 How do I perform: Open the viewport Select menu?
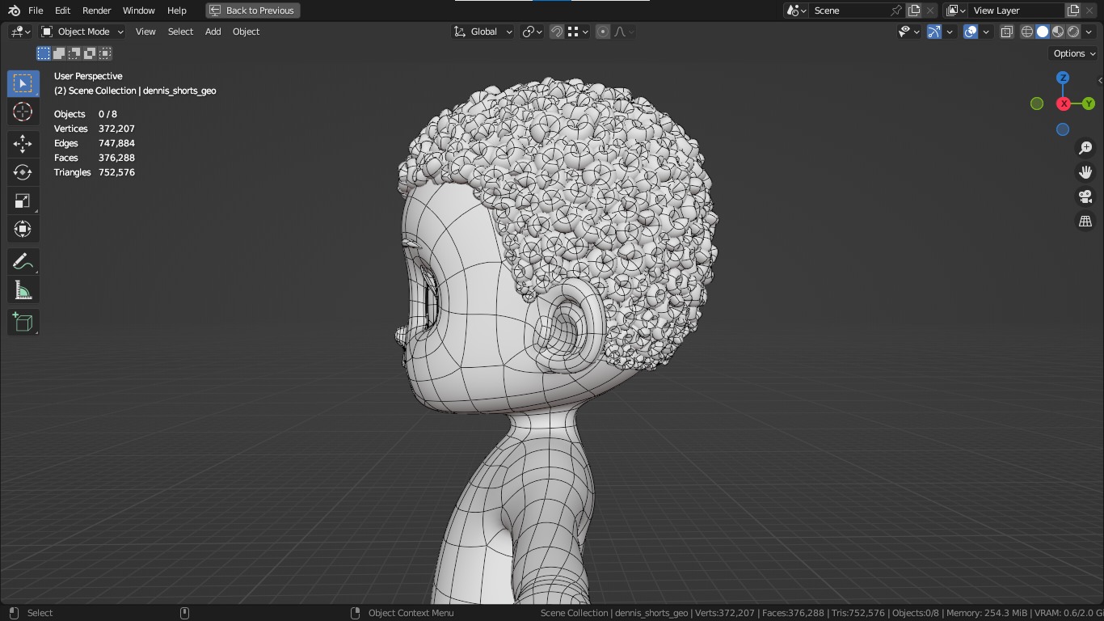(180, 32)
